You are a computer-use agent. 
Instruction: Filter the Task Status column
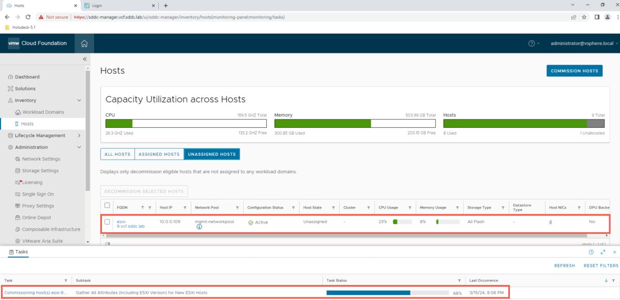[459, 280]
